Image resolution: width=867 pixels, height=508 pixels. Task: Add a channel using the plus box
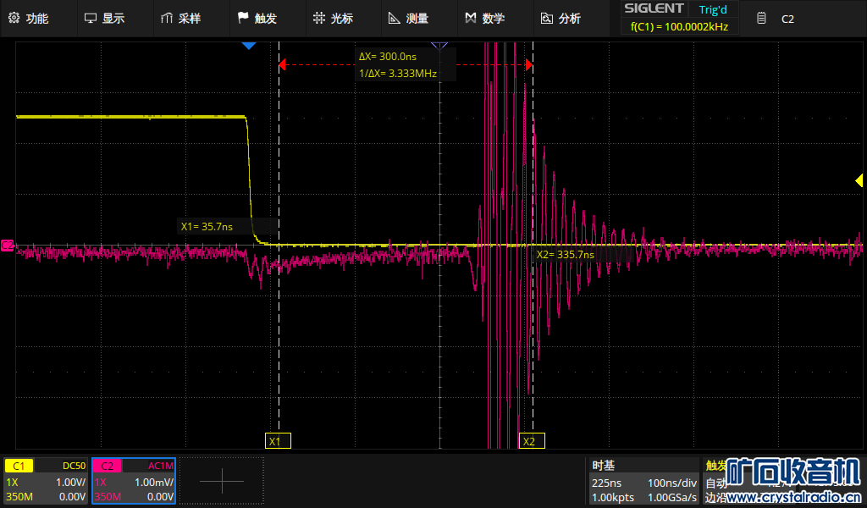pos(222,481)
